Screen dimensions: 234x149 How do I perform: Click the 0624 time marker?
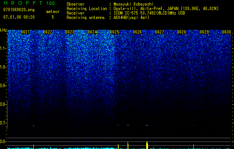point(92,32)
